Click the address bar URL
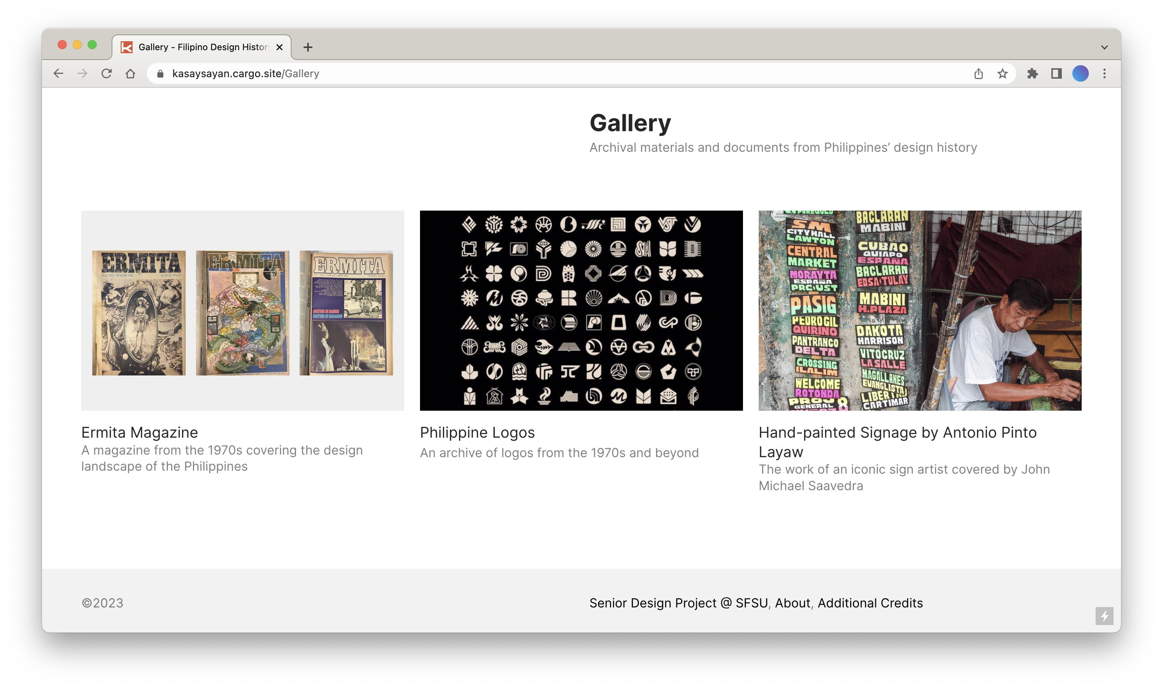Image resolution: width=1163 pixels, height=688 pixels. tap(246, 73)
